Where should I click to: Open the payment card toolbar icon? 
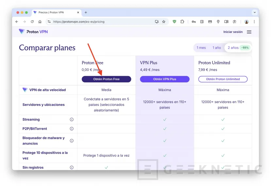(x=210, y=22)
